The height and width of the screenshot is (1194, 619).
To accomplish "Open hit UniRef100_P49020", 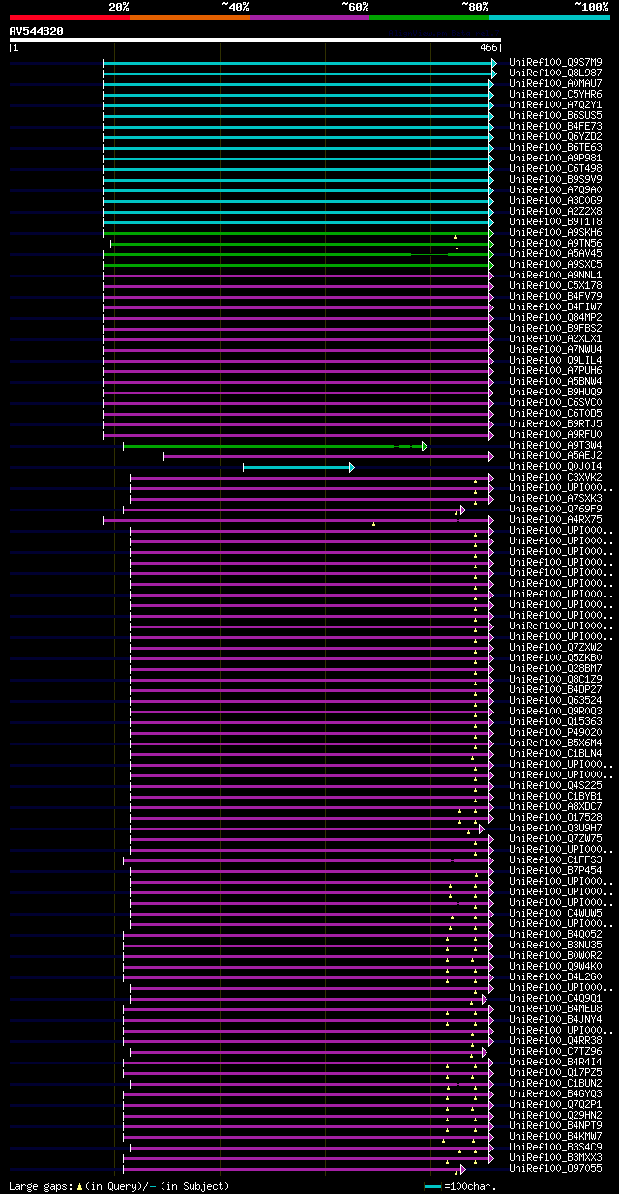I will 555,732.
